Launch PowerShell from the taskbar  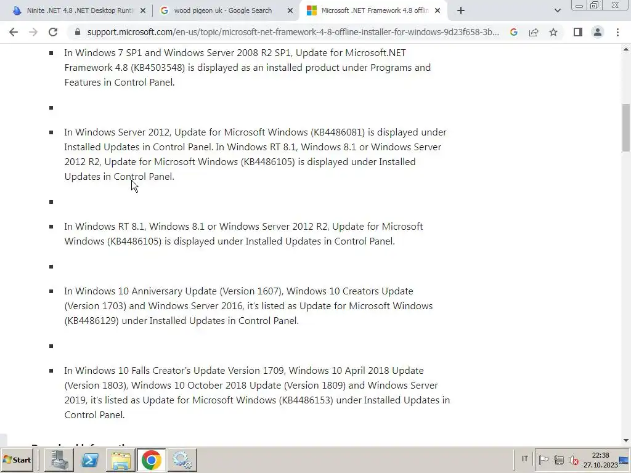[90, 459]
